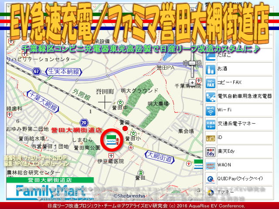This screenshot has width=279, height=209.
Task: Click the コピー・FAX service label
Action: [x=229, y=82]
